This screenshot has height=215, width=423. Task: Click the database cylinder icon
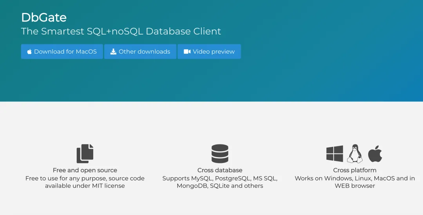(x=220, y=154)
